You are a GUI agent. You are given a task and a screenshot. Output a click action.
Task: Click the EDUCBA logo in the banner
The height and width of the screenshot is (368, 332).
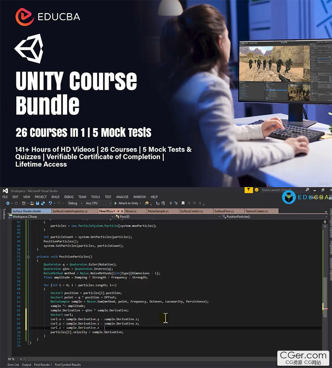[48, 17]
